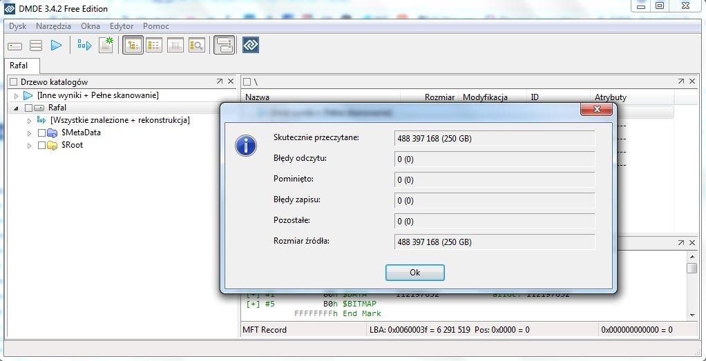
Task: Detach the lower MFT record panel via arrow icon
Action: (x=681, y=242)
